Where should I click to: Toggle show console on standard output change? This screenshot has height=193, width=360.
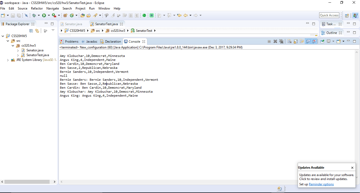coord(308,41)
